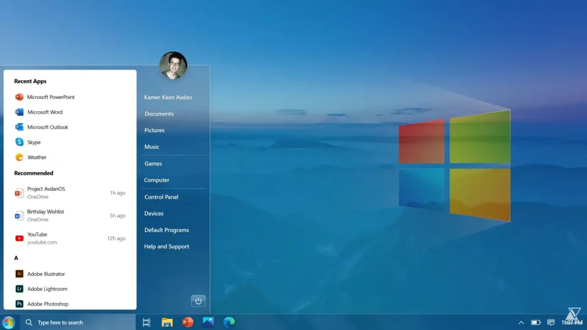Image resolution: width=587 pixels, height=330 pixels.
Task: Jump to letter A app list header
Action: (x=17, y=258)
